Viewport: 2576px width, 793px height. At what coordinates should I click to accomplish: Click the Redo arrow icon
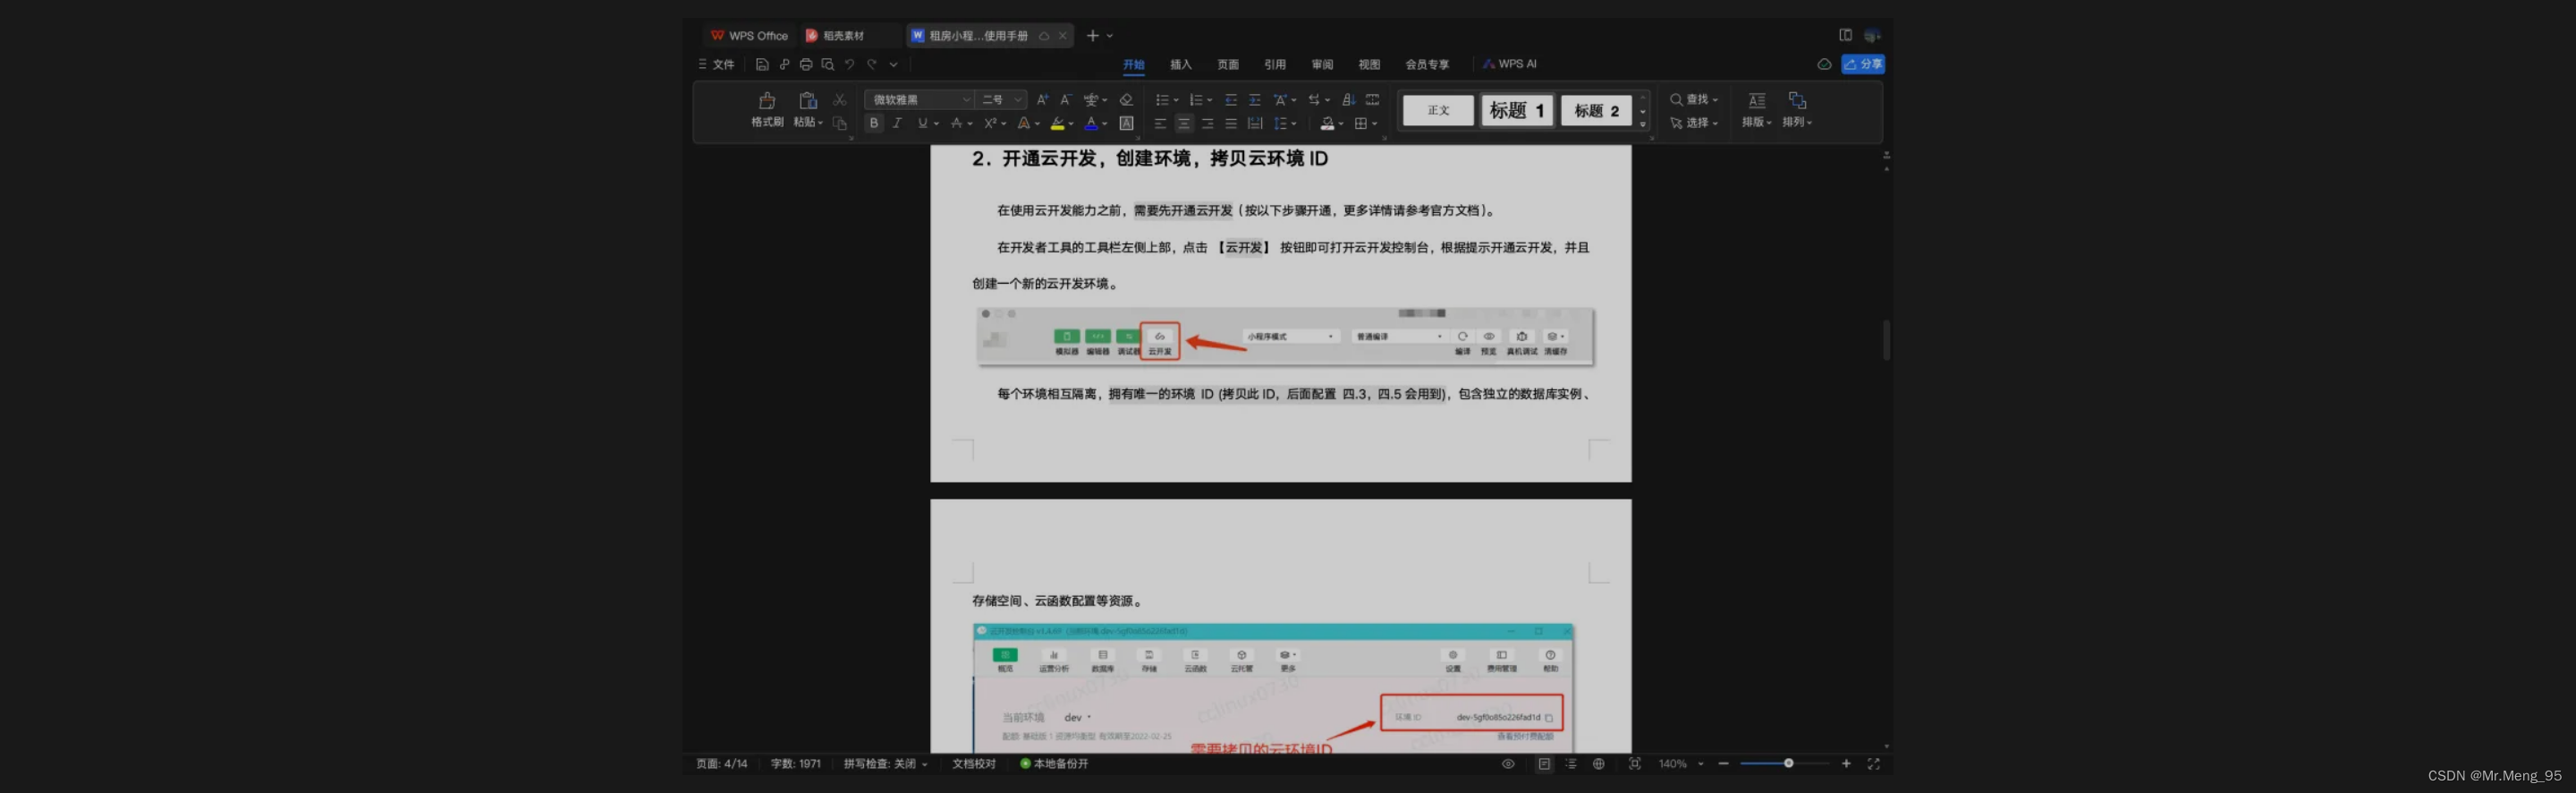(x=872, y=64)
